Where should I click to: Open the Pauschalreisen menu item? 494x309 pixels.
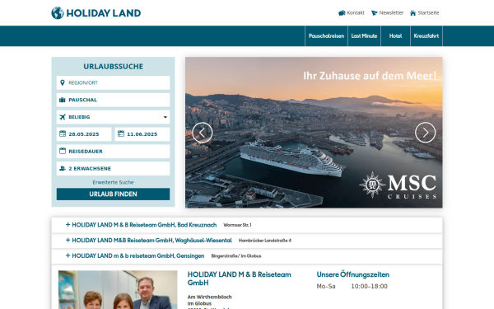click(326, 36)
